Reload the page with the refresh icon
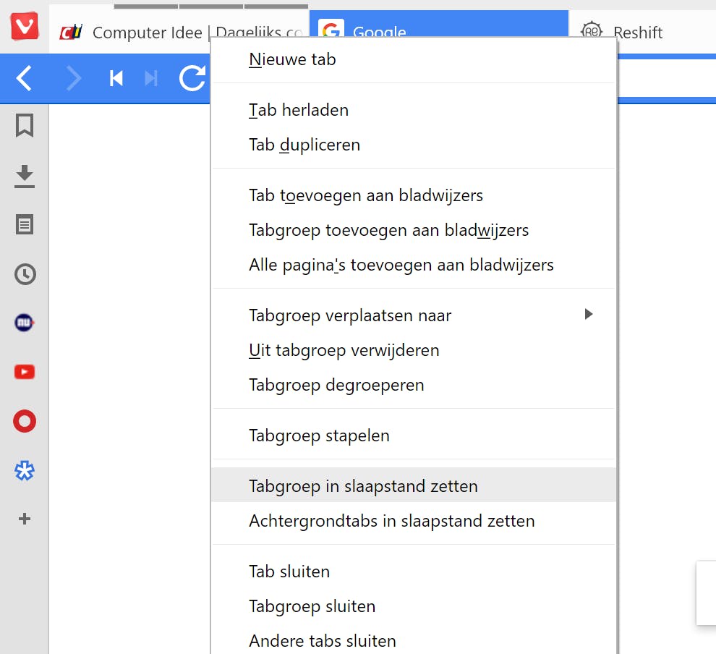The width and height of the screenshot is (716, 654). pyautogui.click(x=192, y=78)
